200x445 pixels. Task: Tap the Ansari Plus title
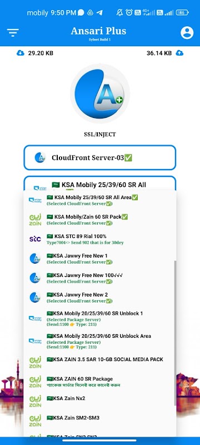pyautogui.click(x=98, y=31)
